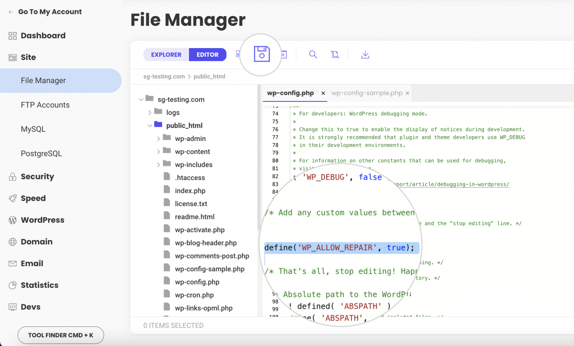Click the WordPress logo icon
This screenshot has height=346, width=574.
tap(13, 220)
